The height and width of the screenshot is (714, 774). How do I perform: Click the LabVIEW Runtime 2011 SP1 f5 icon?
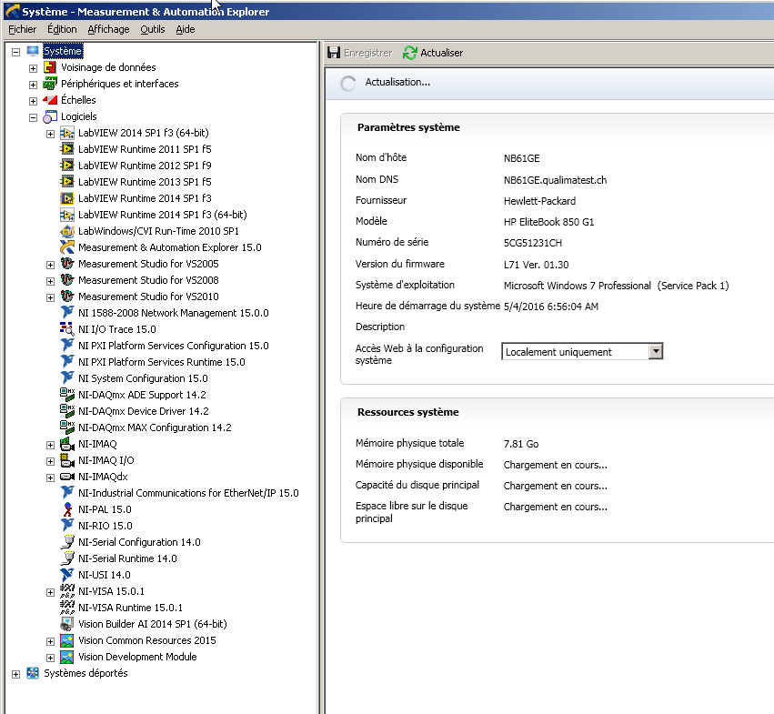(67, 149)
